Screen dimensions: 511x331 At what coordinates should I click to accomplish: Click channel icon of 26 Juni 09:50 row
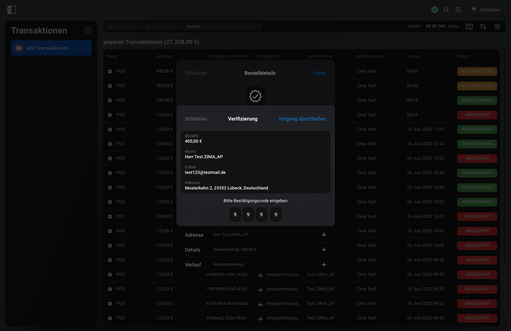click(x=110, y=318)
